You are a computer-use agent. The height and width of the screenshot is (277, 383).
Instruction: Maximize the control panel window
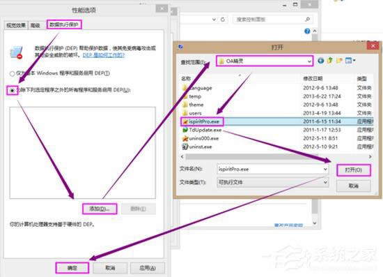point(295,4)
